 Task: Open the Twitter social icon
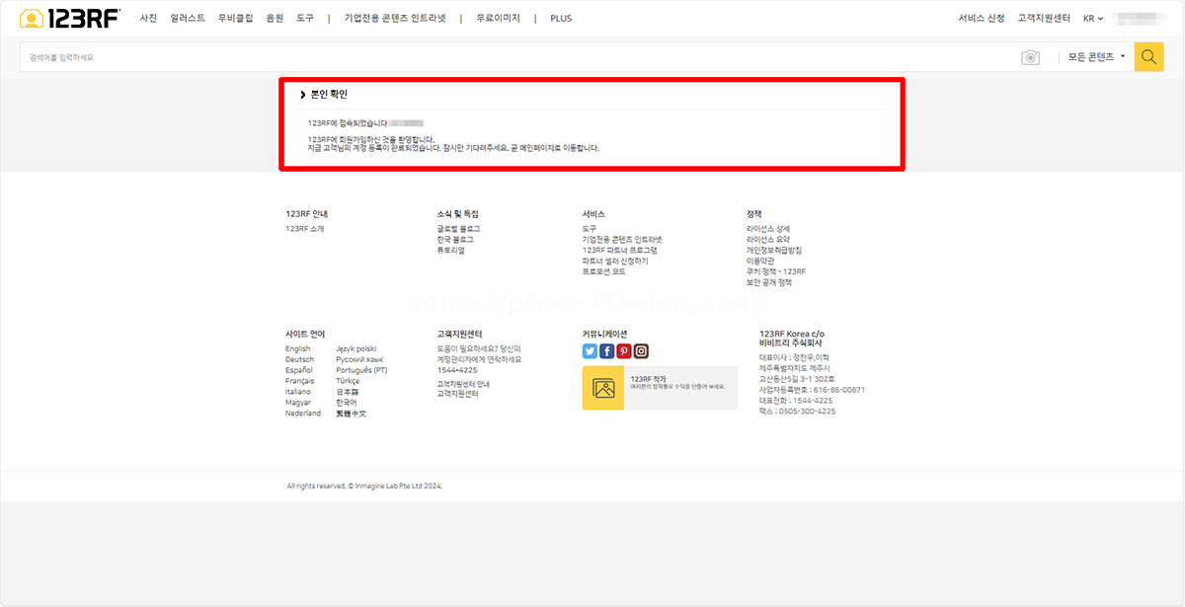pyautogui.click(x=590, y=351)
